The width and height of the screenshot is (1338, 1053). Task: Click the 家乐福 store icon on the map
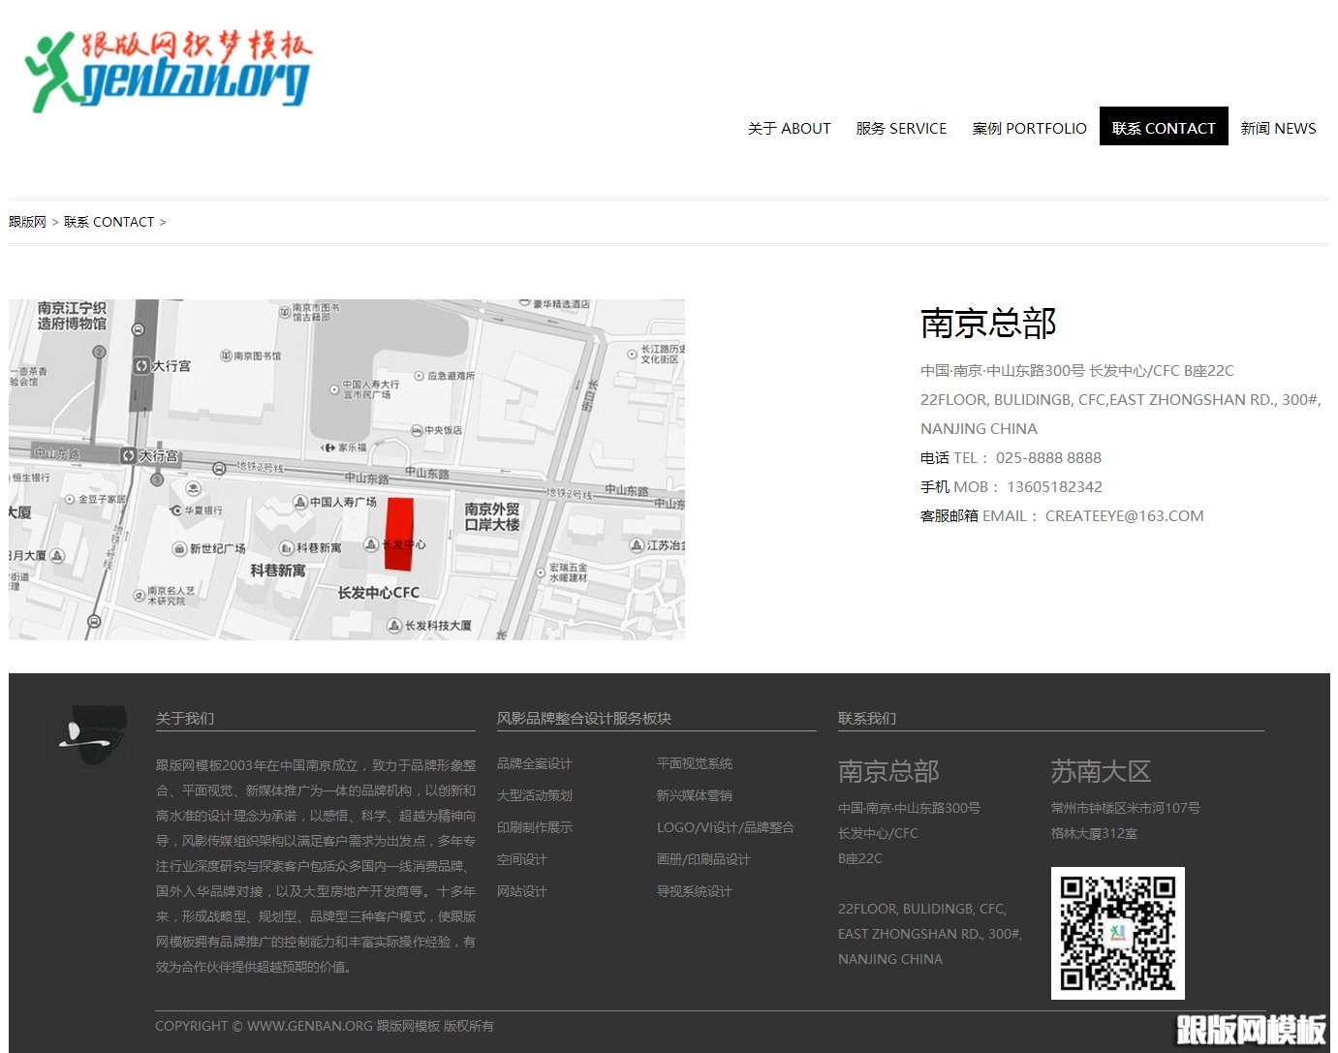point(329,448)
